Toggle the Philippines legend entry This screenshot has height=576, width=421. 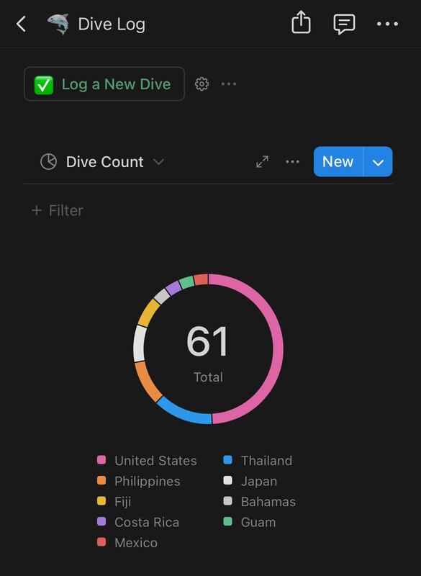[x=139, y=481]
